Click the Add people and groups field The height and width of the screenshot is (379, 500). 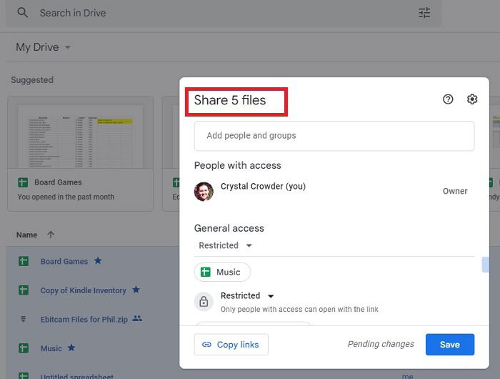tap(334, 135)
